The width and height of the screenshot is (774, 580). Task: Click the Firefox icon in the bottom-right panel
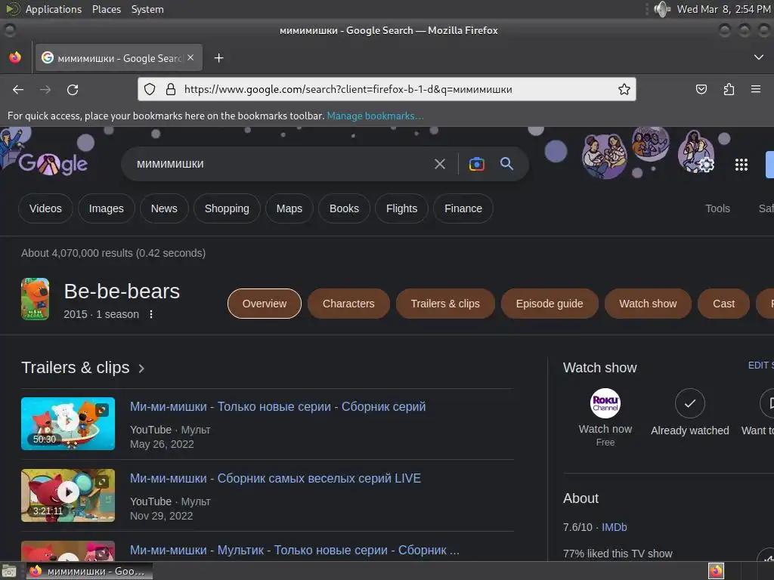coord(716,571)
